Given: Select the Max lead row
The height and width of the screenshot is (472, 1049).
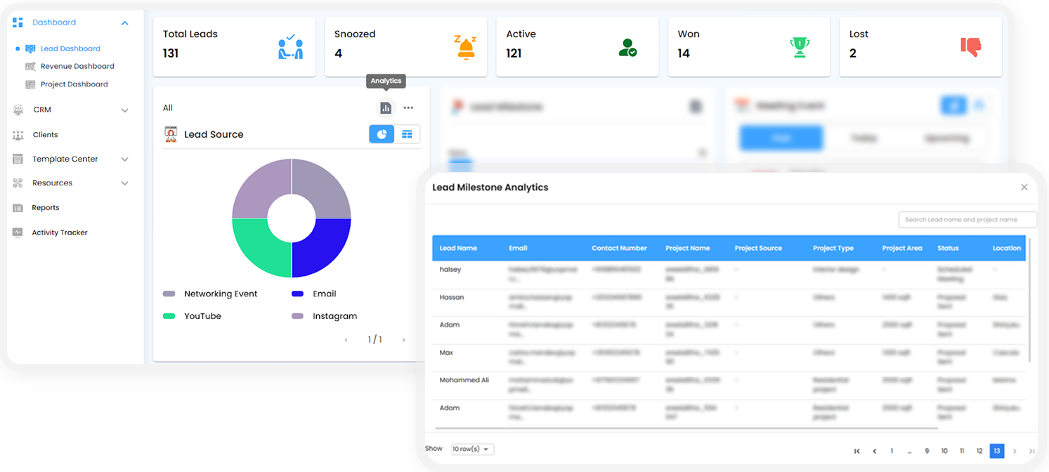Looking at the screenshot, I should pos(729,358).
